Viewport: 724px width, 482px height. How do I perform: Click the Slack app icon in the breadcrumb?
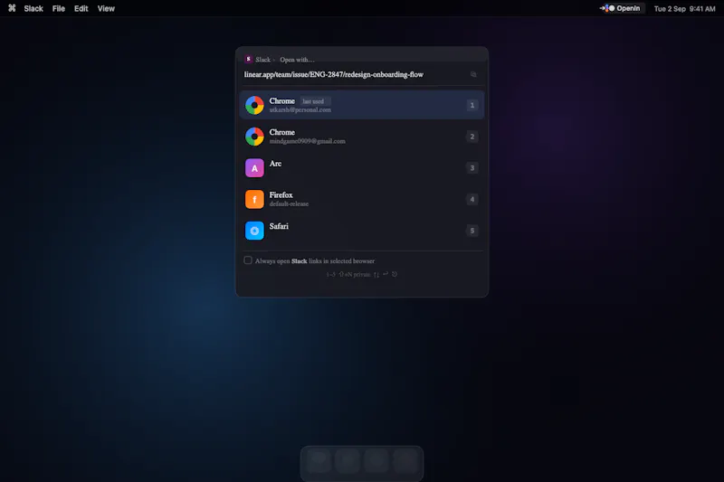click(x=248, y=59)
